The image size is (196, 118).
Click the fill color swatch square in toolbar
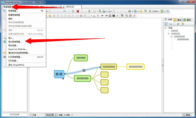tap(89, 16)
